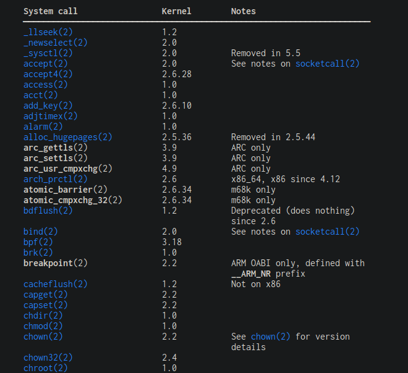
Task: Open the _sysctl(2) link
Action: (51, 53)
